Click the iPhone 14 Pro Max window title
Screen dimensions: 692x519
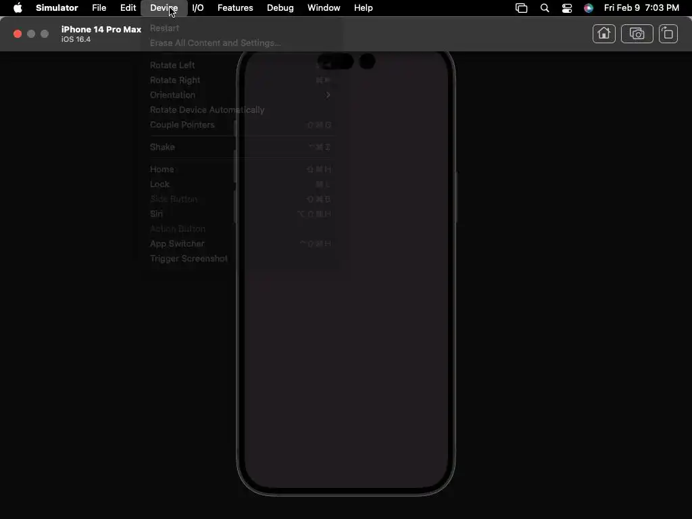coord(101,30)
